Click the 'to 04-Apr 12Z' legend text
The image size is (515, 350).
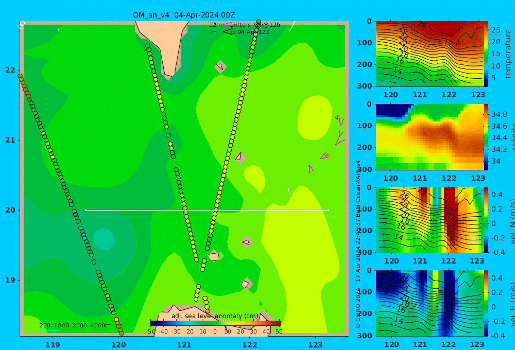pos(250,32)
